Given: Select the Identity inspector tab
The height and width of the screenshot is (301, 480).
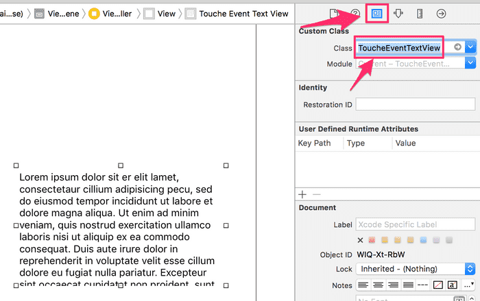Looking at the screenshot, I should pyautogui.click(x=376, y=13).
